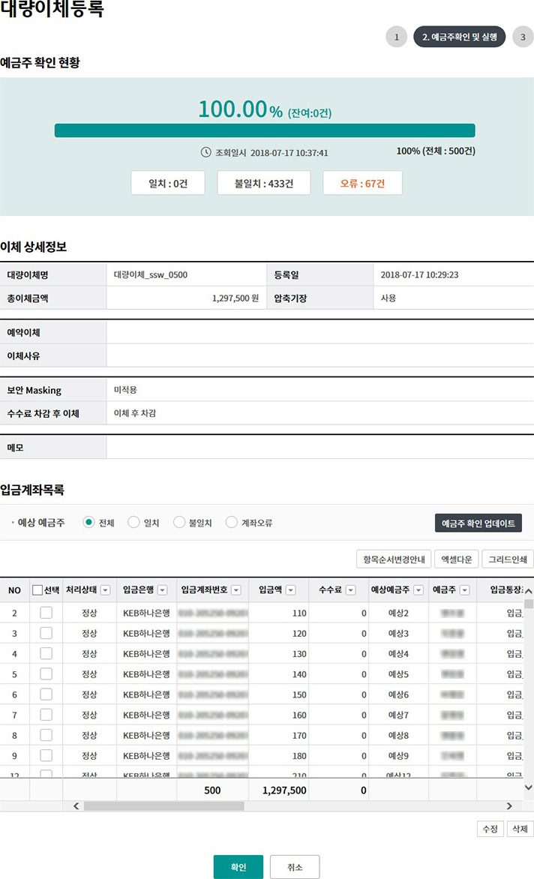Click the green 확인 confirm button
The image size is (534, 879).
pyautogui.click(x=238, y=866)
